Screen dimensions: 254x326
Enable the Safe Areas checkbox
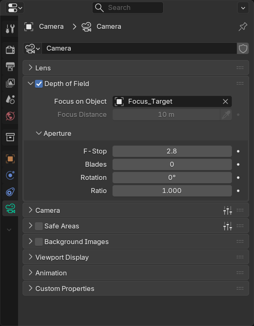39,226
